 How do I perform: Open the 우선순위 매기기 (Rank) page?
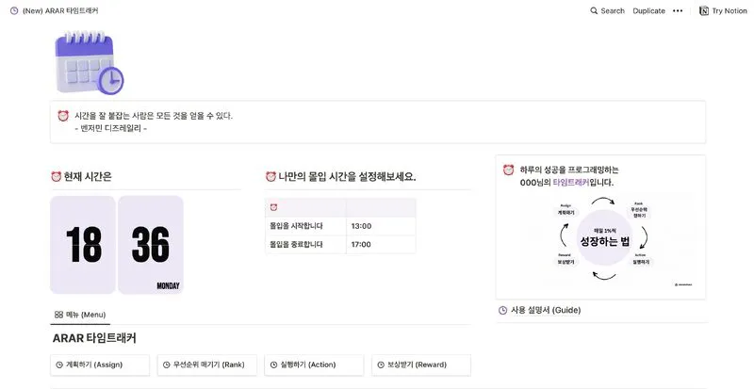(206, 364)
